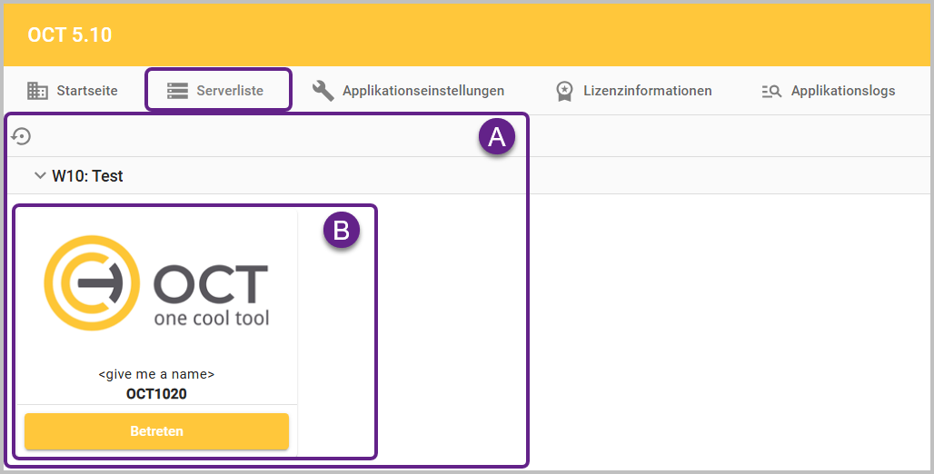Click the yellow circular OCT logo emblem
This screenshot has height=474, width=934.
[92, 282]
